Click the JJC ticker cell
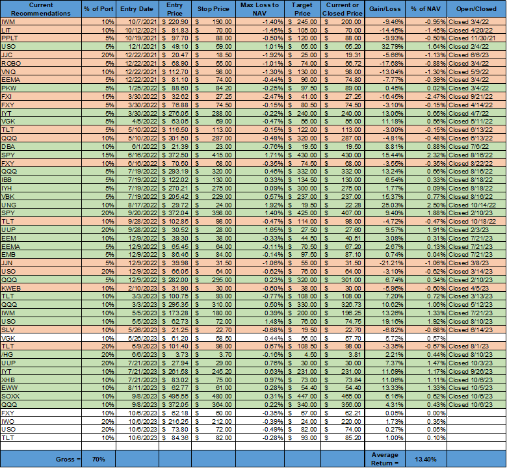 pos(41,55)
